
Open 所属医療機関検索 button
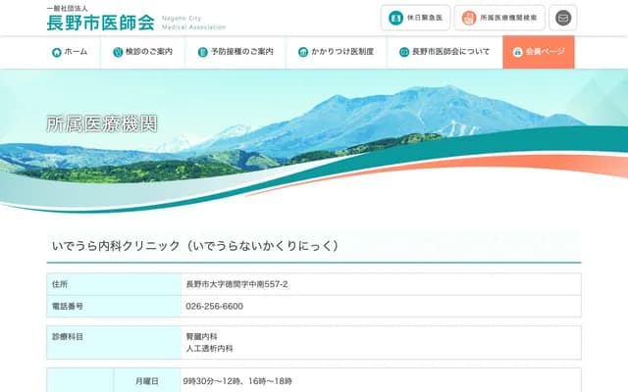point(499,18)
